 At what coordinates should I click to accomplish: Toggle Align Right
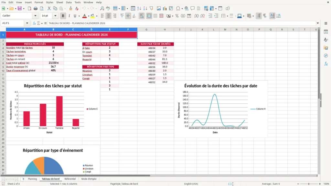coord(115,16)
